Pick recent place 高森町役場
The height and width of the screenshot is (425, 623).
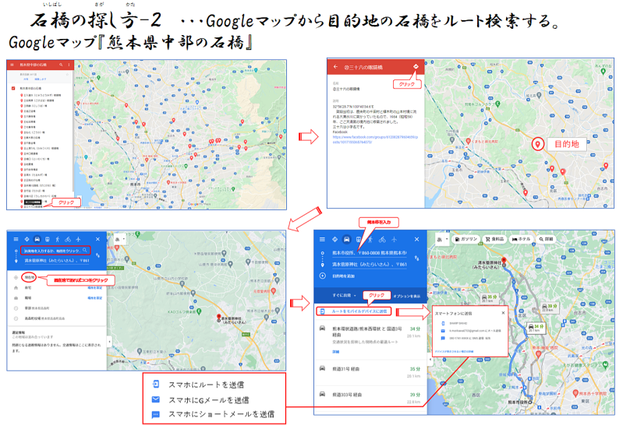[x=57, y=318]
